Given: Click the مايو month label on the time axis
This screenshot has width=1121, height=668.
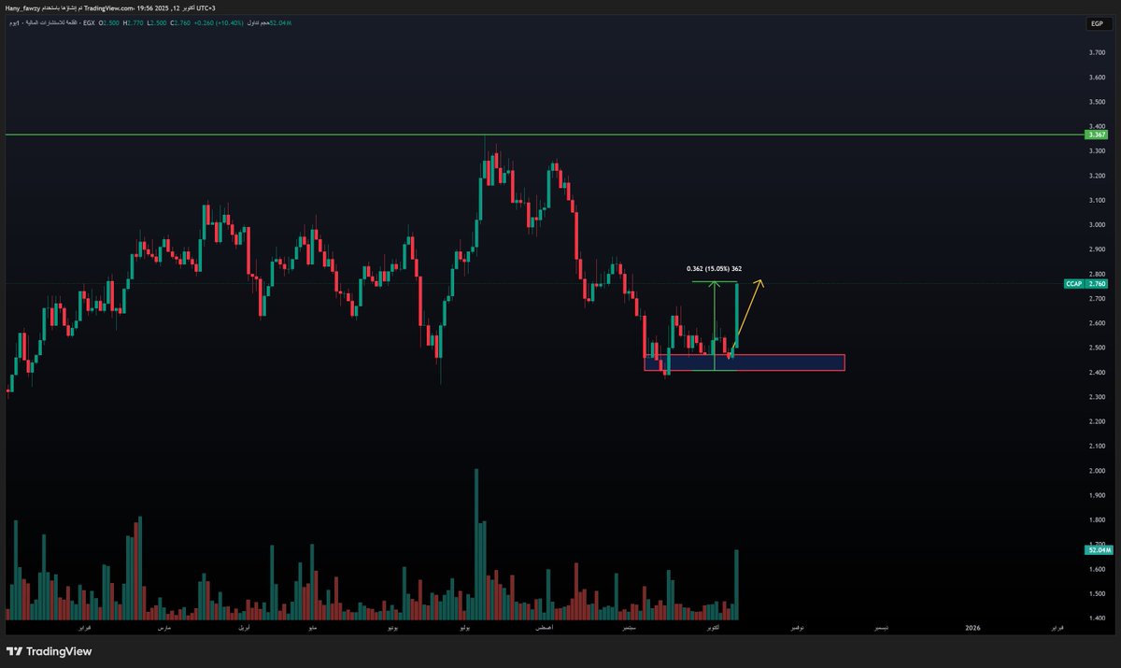Looking at the screenshot, I should tap(311, 629).
